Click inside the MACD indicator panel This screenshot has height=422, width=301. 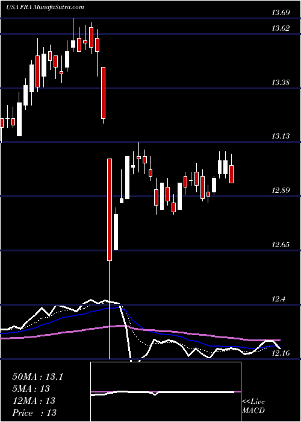coord(166,392)
